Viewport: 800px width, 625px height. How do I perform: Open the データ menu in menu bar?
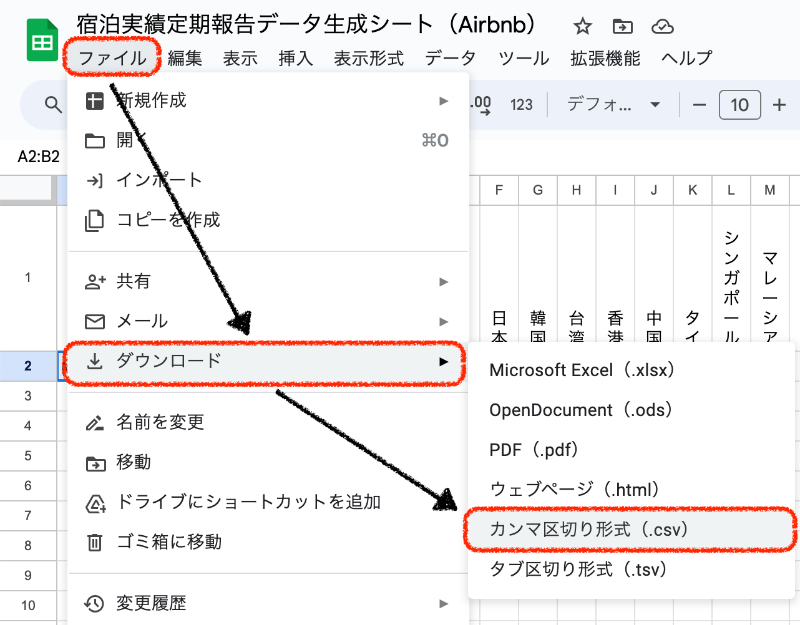(450, 58)
